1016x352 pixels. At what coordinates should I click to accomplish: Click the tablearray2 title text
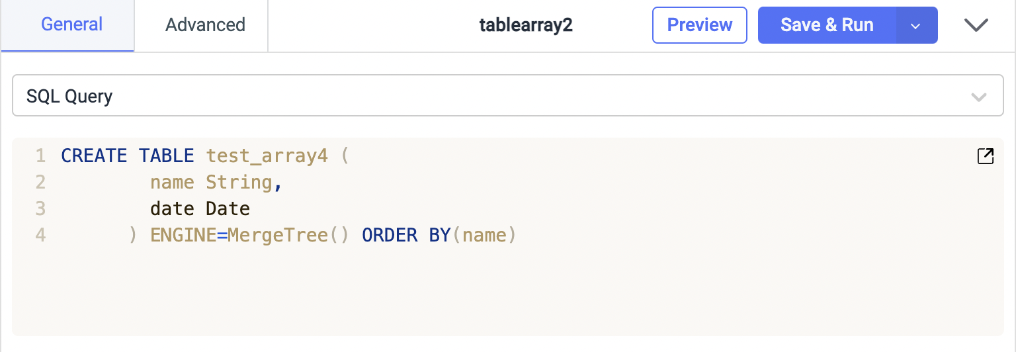click(526, 26)
